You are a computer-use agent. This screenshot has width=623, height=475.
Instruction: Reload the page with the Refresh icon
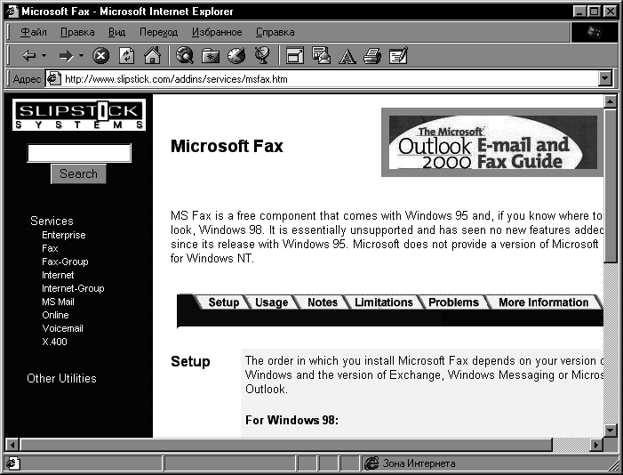tap(127, 56)
